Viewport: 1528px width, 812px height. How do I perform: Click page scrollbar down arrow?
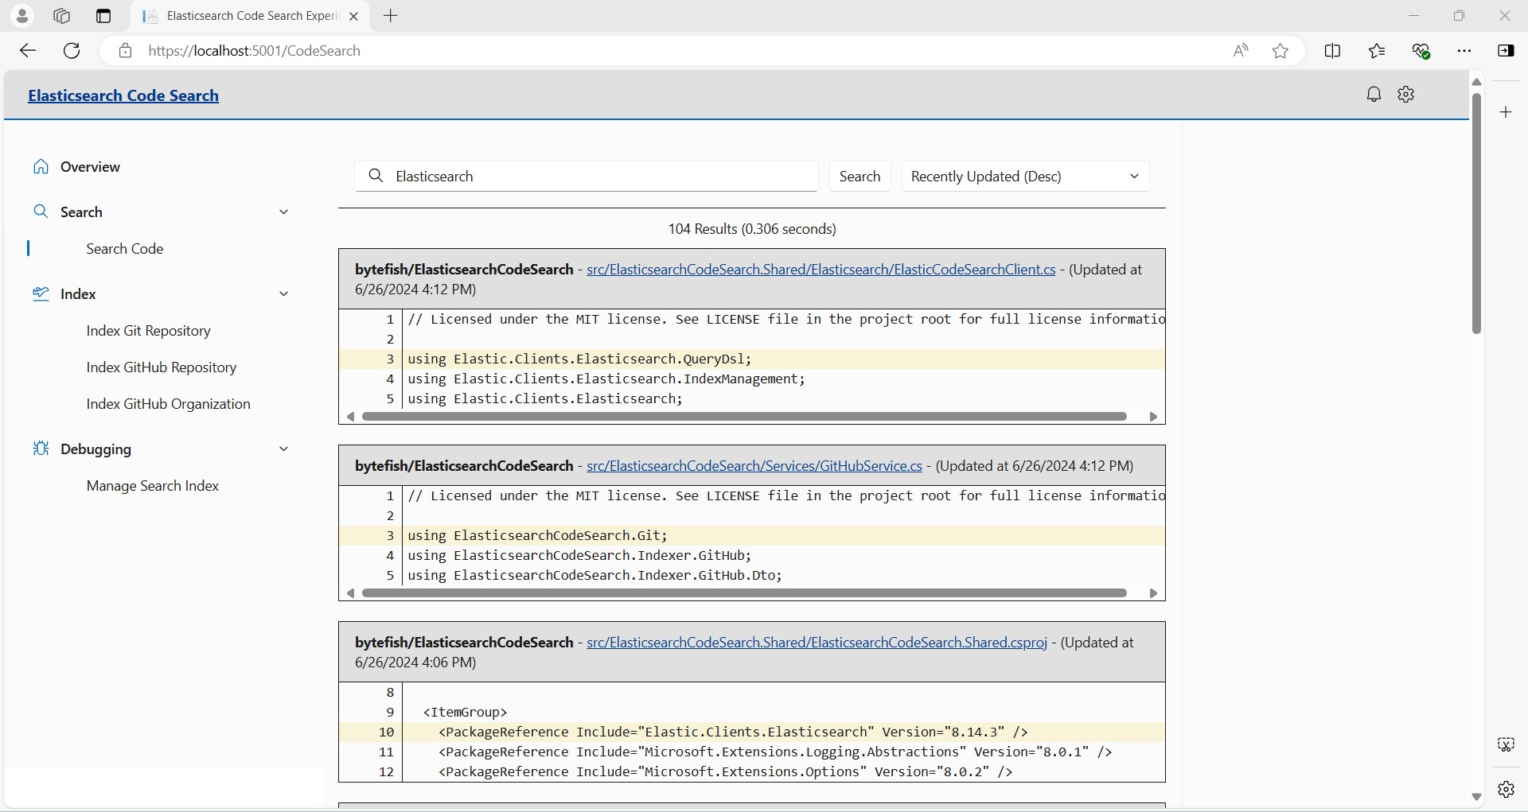1476,797
